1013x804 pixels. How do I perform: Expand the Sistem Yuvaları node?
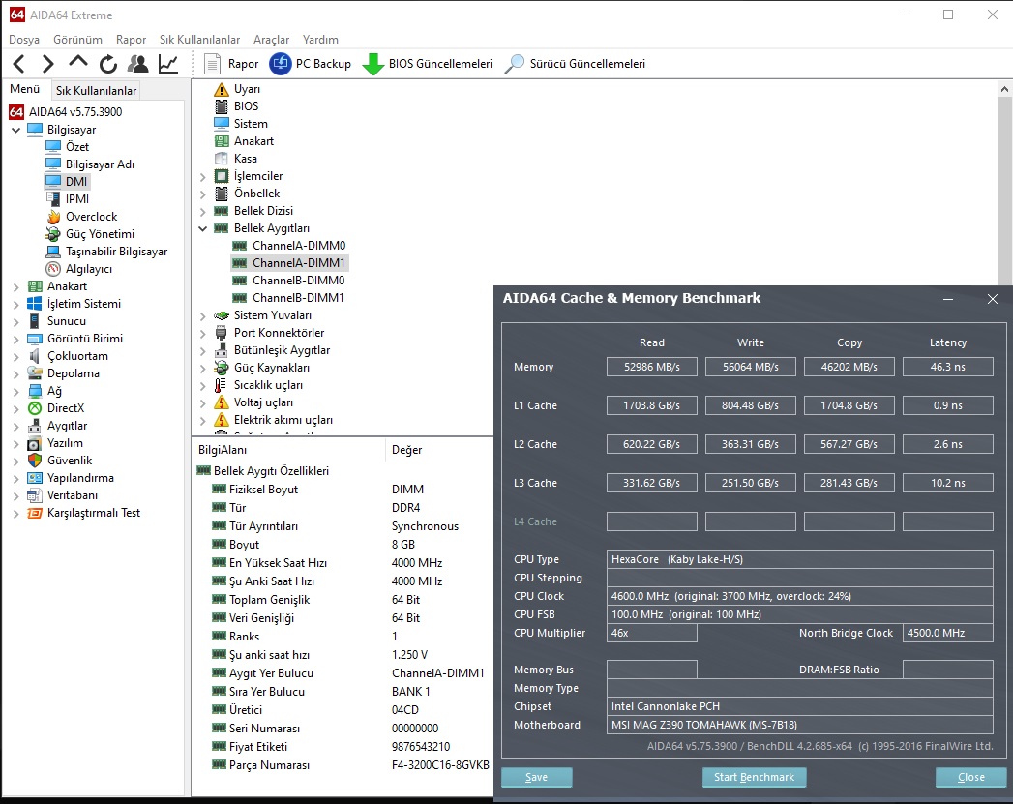[x=203, y=315]
